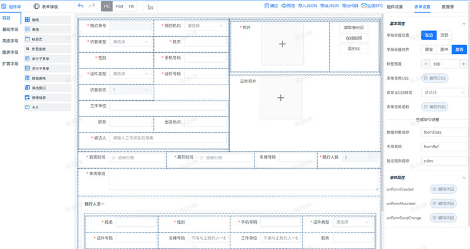Select PC layout mode
The image size is (470, 249).
107,6
